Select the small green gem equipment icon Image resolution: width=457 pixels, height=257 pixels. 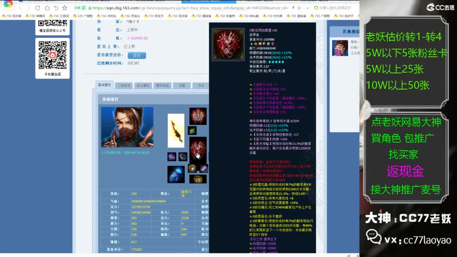pos(192,131)
